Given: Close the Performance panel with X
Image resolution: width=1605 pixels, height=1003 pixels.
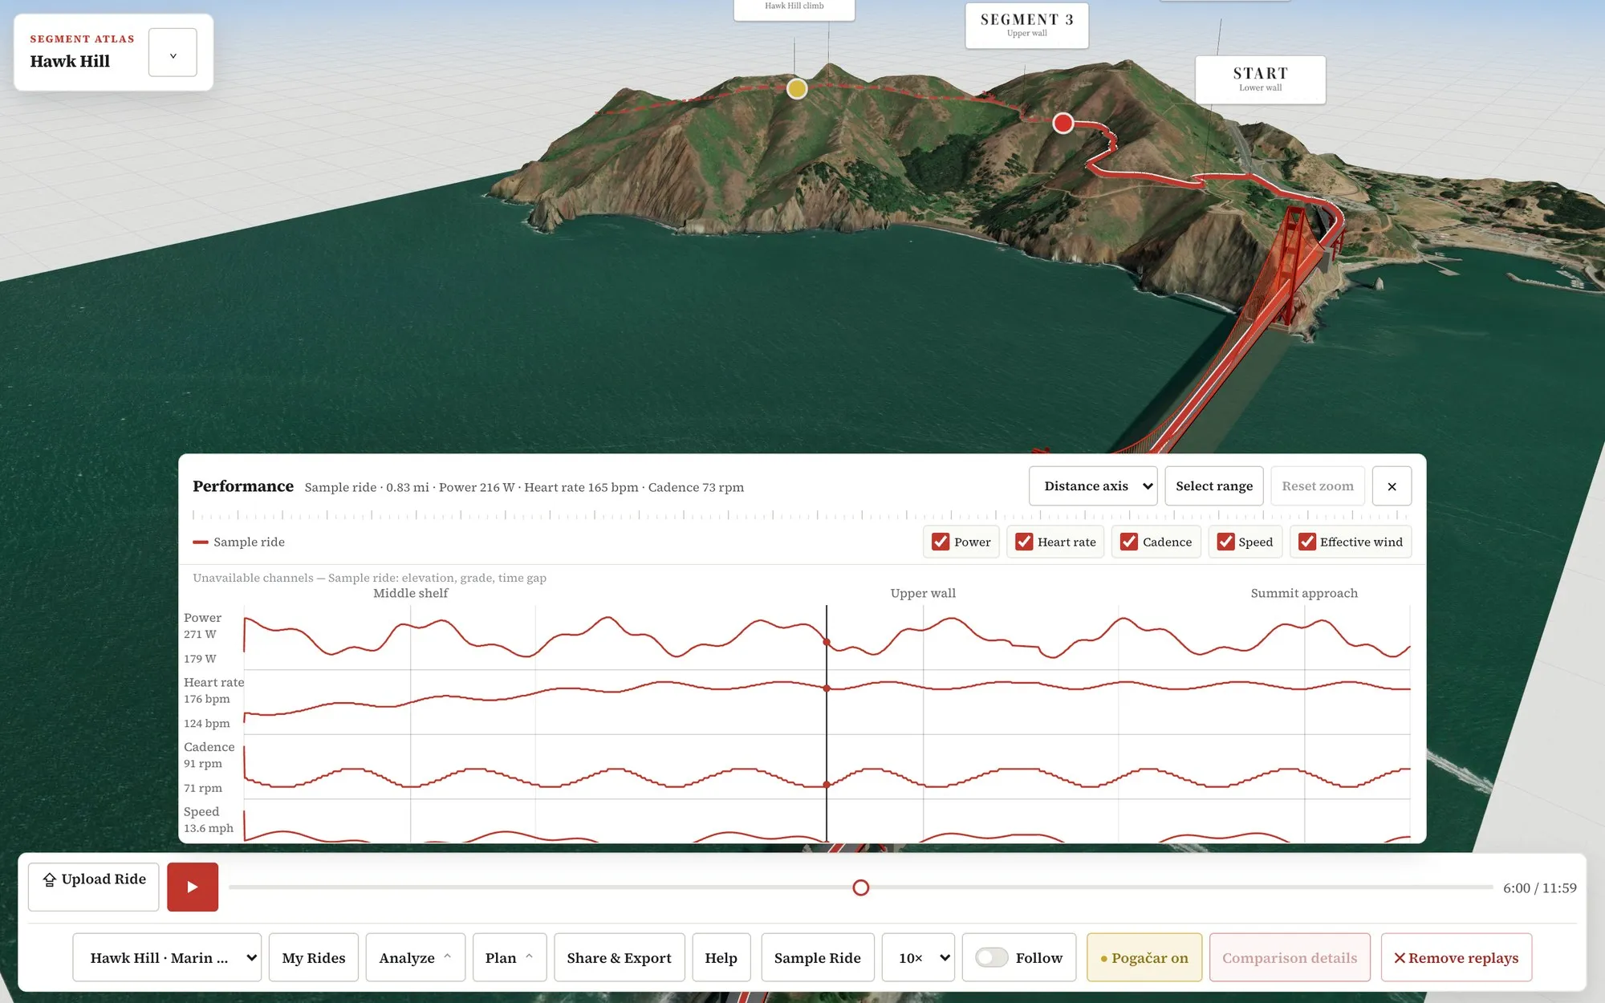Looking at the screenshot, I should [1392, 486].
